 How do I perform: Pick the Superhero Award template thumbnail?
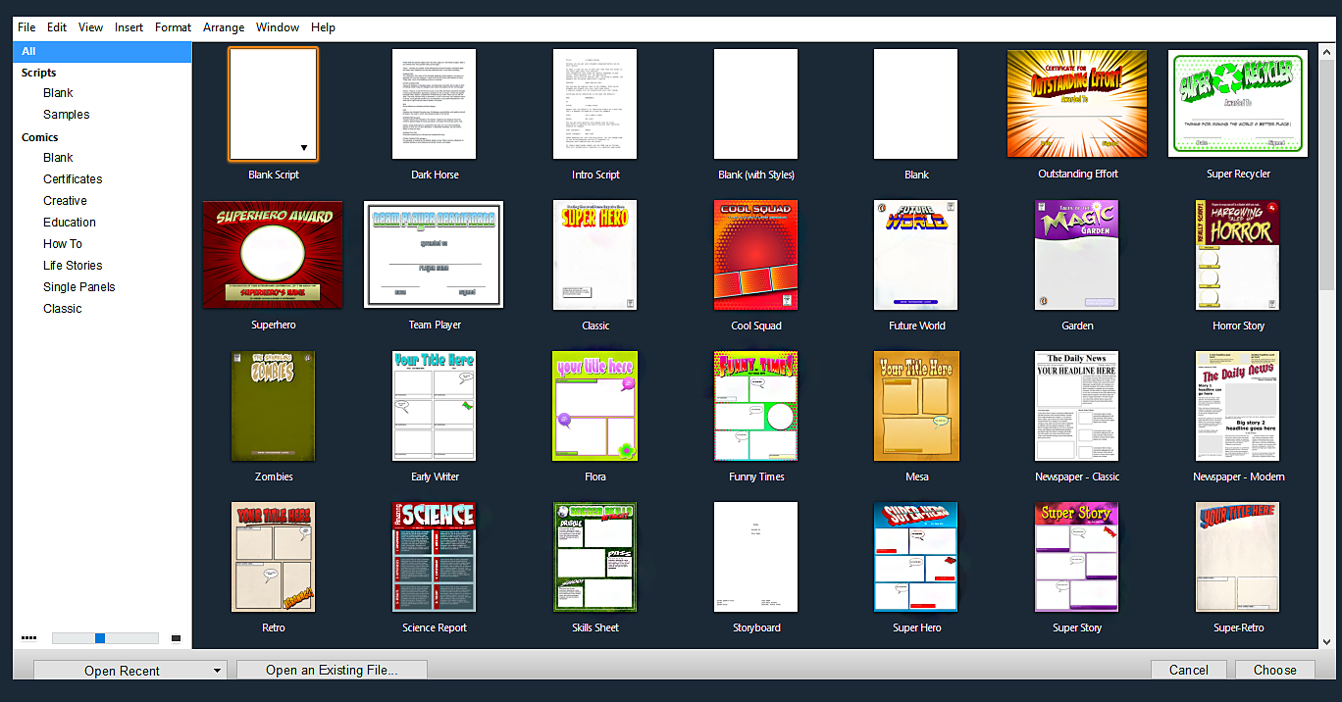point(273,255)
